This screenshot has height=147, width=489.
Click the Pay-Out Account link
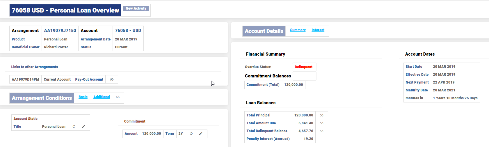click(x=89, y=79)
